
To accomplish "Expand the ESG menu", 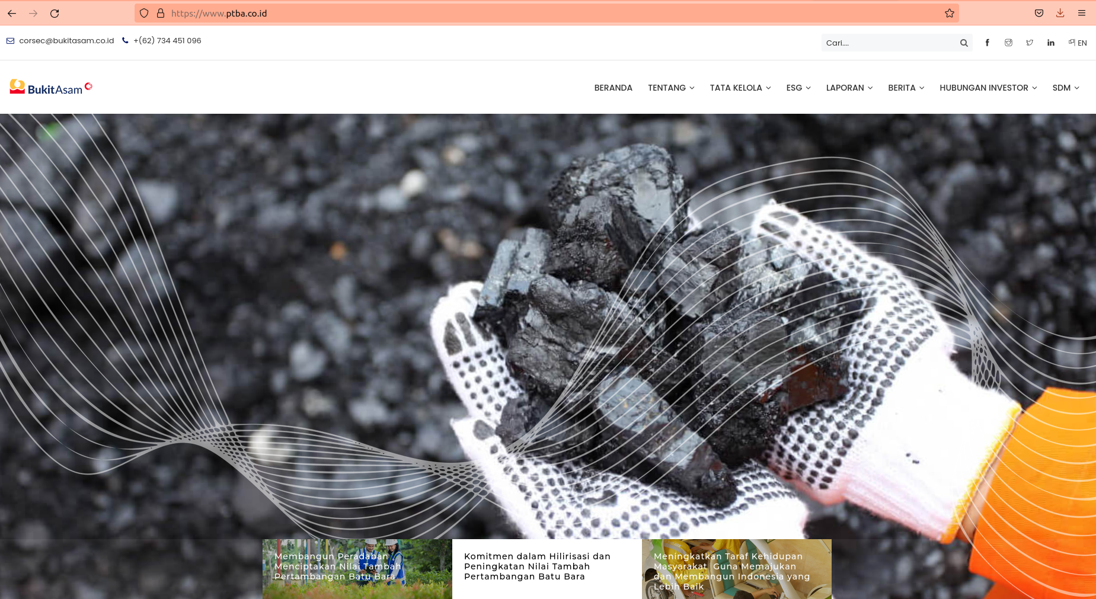I will click(x=798, y=88).
